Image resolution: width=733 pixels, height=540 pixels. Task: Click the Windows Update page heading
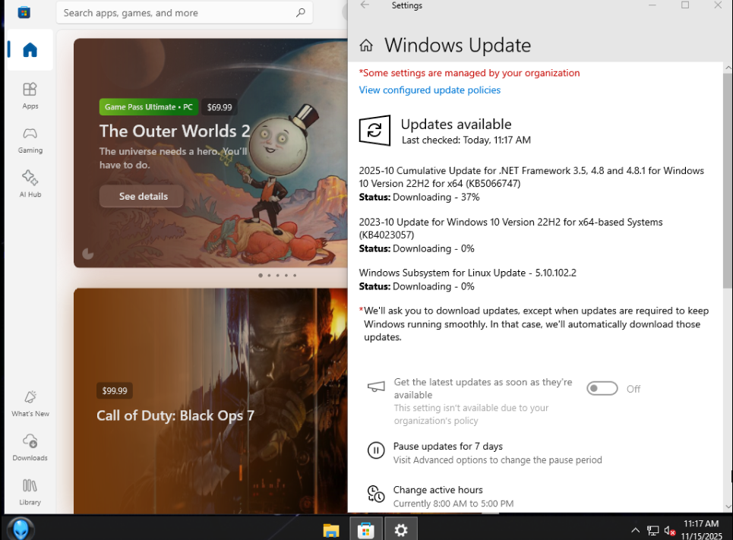[457, 46]
